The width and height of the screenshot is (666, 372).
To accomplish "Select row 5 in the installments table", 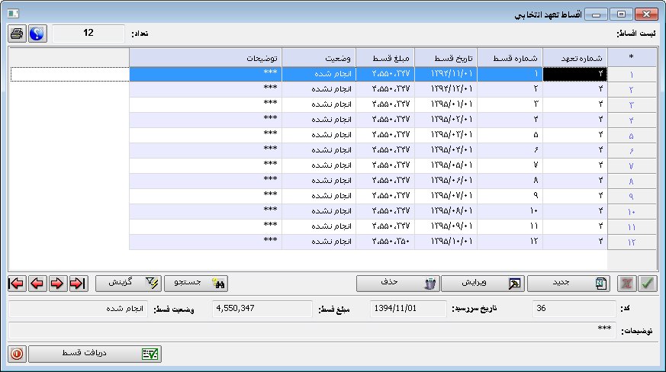I will pos(381,136).
